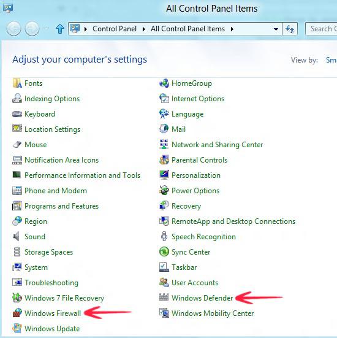Viewport: 337px width, 338px height.
Task: Open the Personalization icon
Action: coord(164,175)
